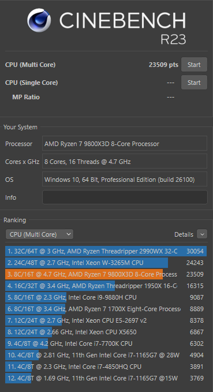Start the CPU Multi Core benchmark
The height and width of the screenshot is (392, 213).
pyautogui.click(x=194, y=65)
